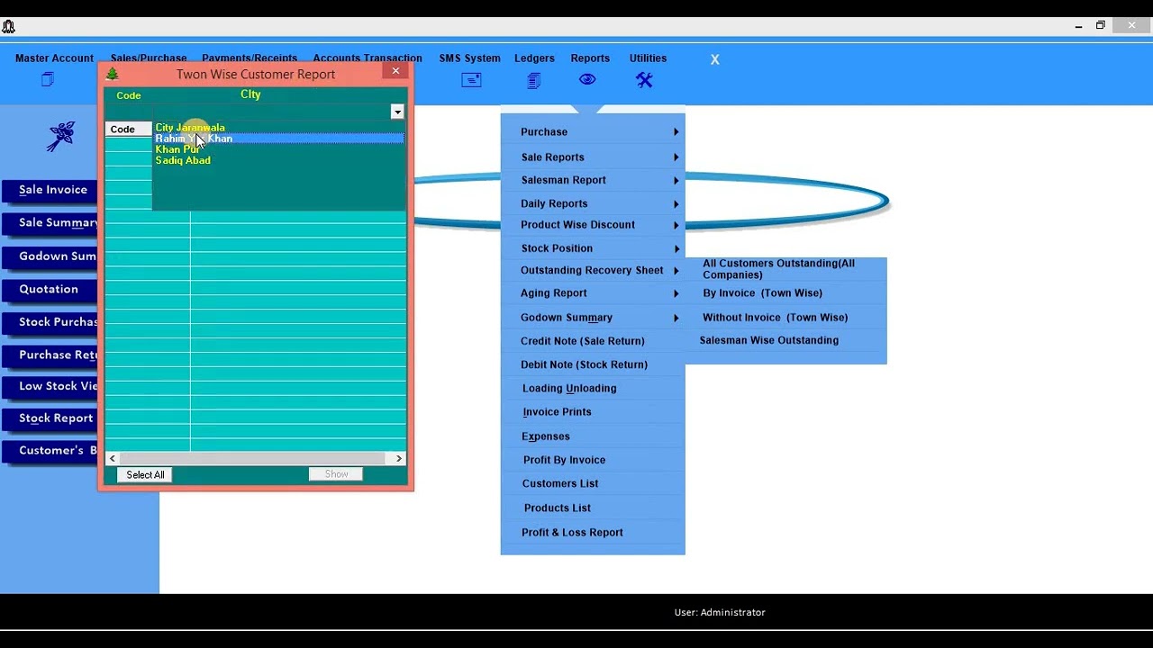Image resolution: width=1153 pixels, height=648 pixels.
Task: Select Sadiq Abad in the city list
Action: (183, 160)
